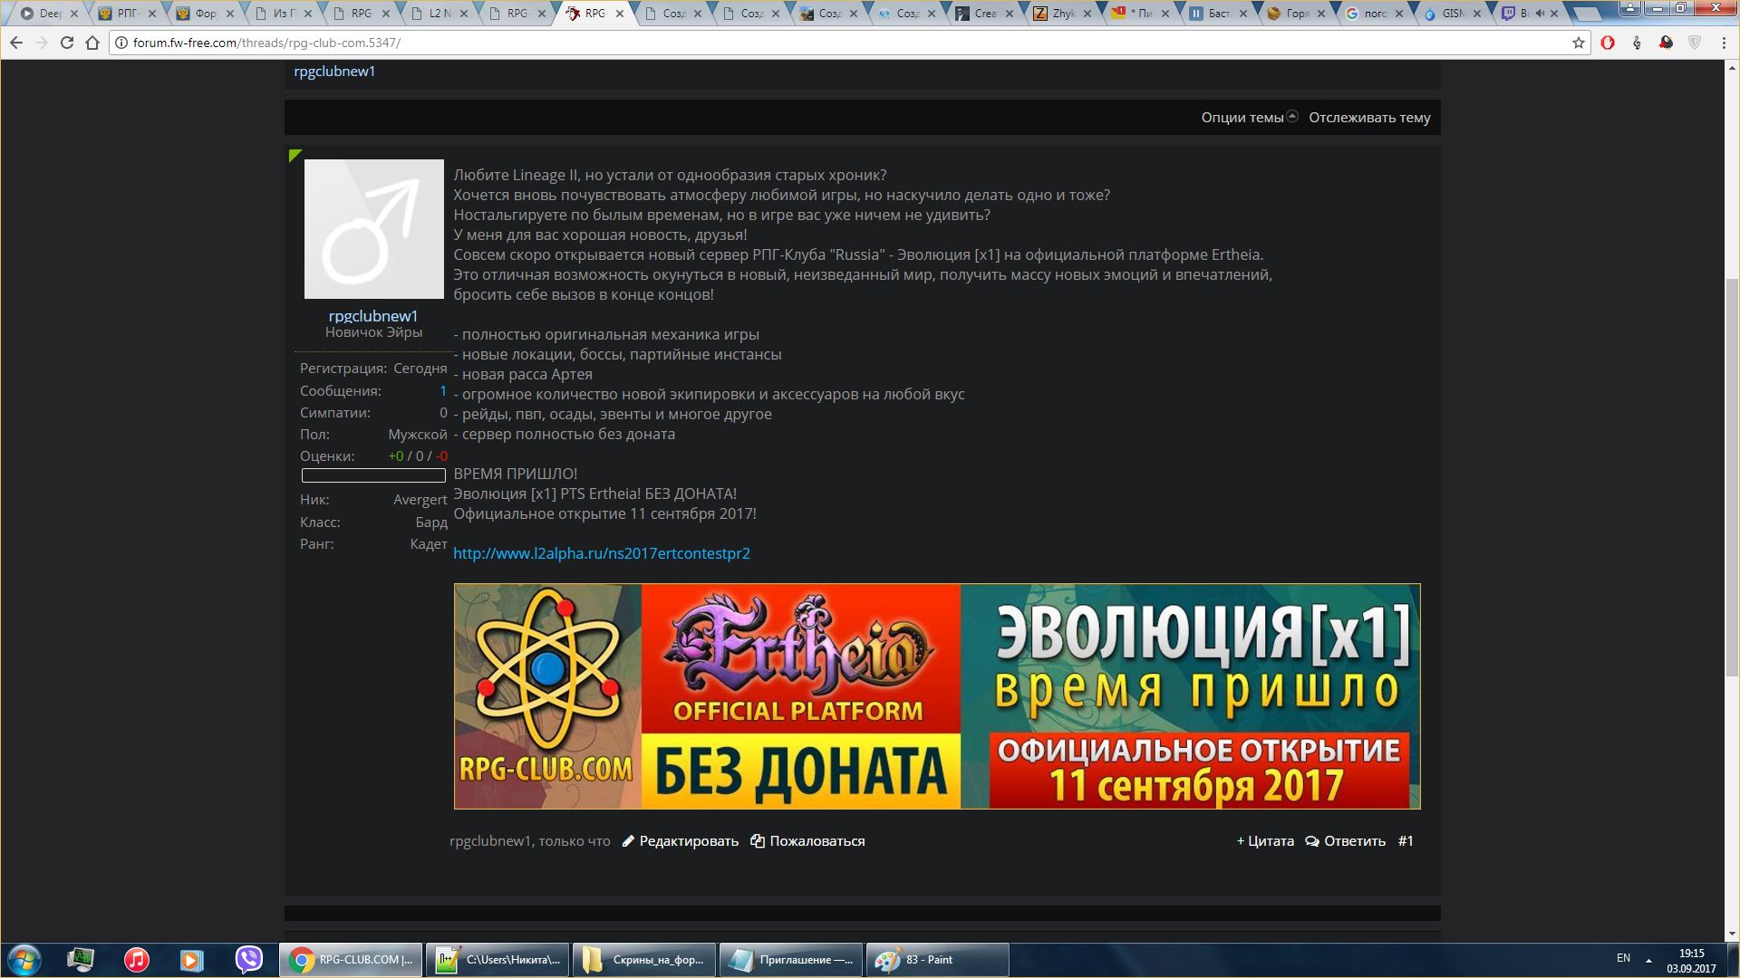The image size is (1740, 978).
Task: Click the ratings progress bar under Оценки
Action: (x=373, y=475)
